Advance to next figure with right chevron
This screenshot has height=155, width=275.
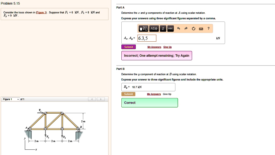[100, 99]
